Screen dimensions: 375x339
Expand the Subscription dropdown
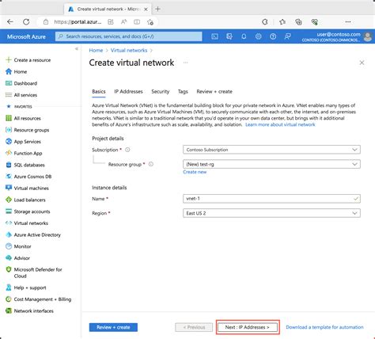pos(271,150)
